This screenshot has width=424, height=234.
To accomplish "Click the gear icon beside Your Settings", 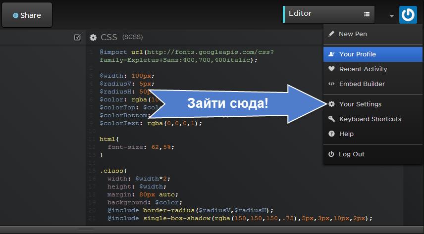I will [x=331, y=104].
